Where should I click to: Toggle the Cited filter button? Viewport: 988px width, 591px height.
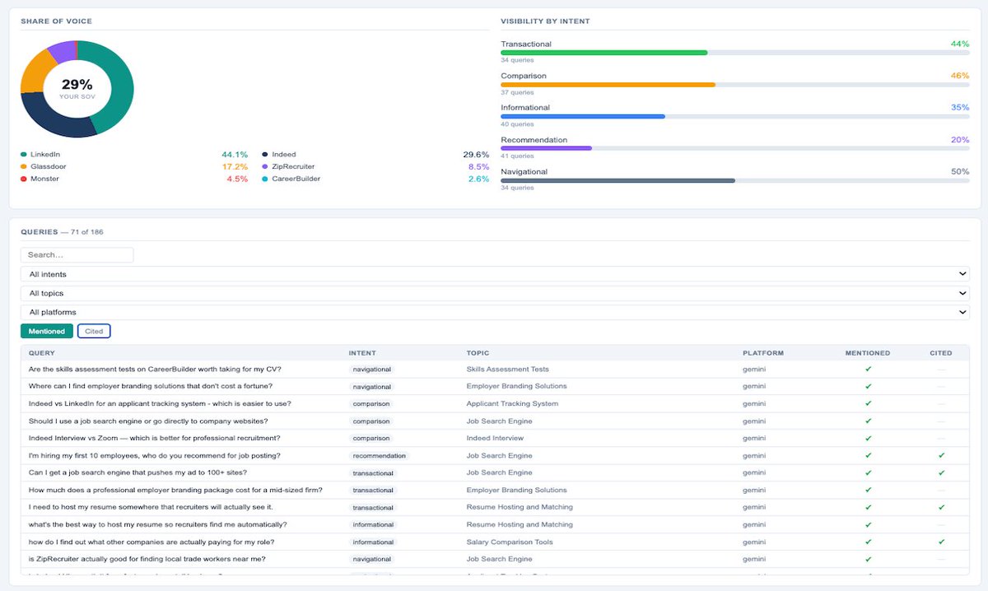coord(94,331)
